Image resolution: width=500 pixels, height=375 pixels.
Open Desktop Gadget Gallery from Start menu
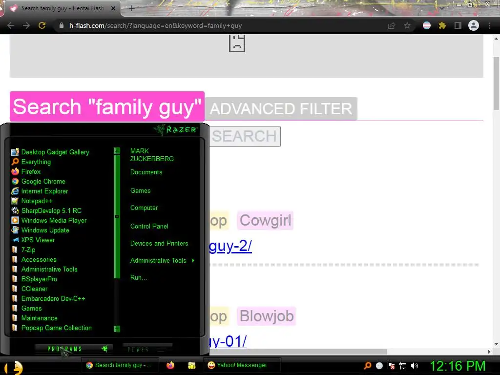pyautogui.click(x=50, y=152)
